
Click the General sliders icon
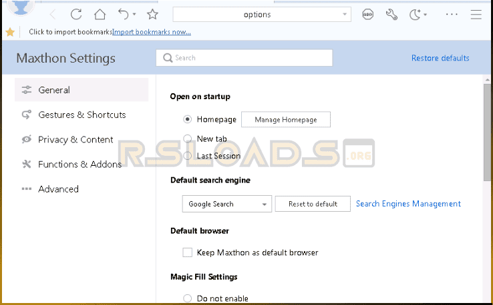[x=27, y=90]
